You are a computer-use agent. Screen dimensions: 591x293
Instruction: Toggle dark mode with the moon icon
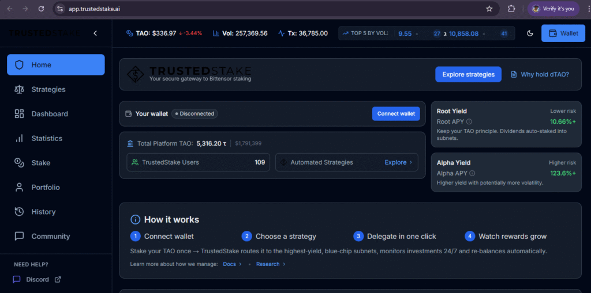click(530, 33)
